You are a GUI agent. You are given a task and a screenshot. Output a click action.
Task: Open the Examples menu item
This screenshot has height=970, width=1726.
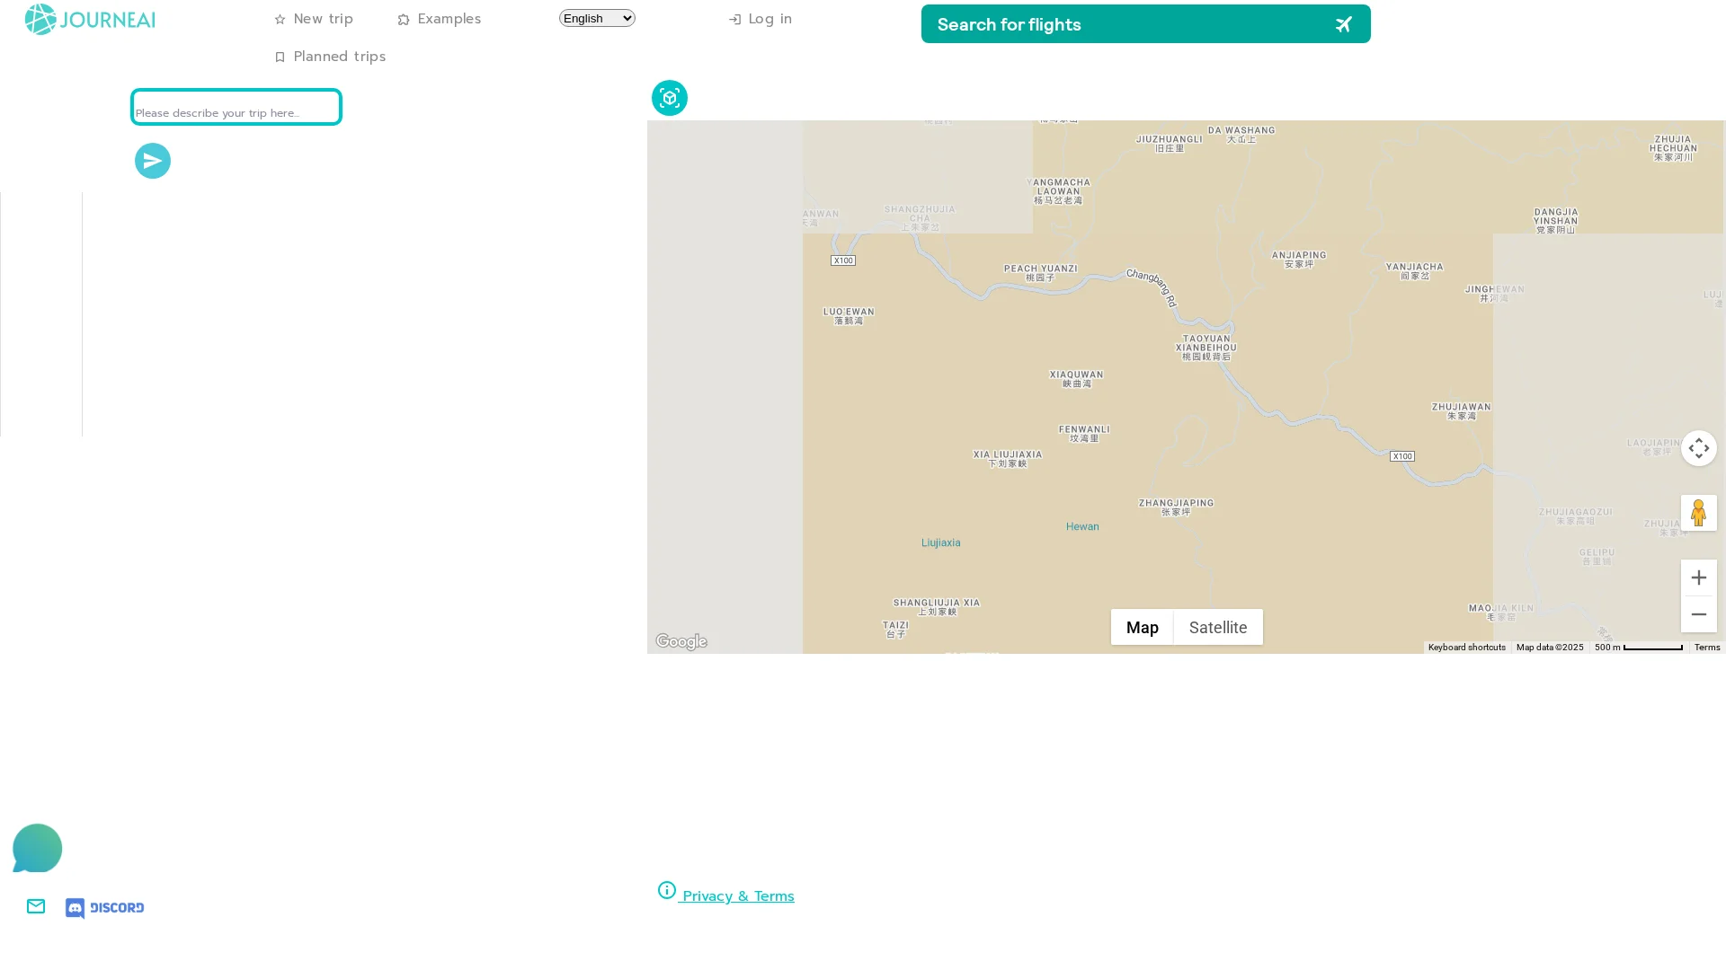click(440, 19)
